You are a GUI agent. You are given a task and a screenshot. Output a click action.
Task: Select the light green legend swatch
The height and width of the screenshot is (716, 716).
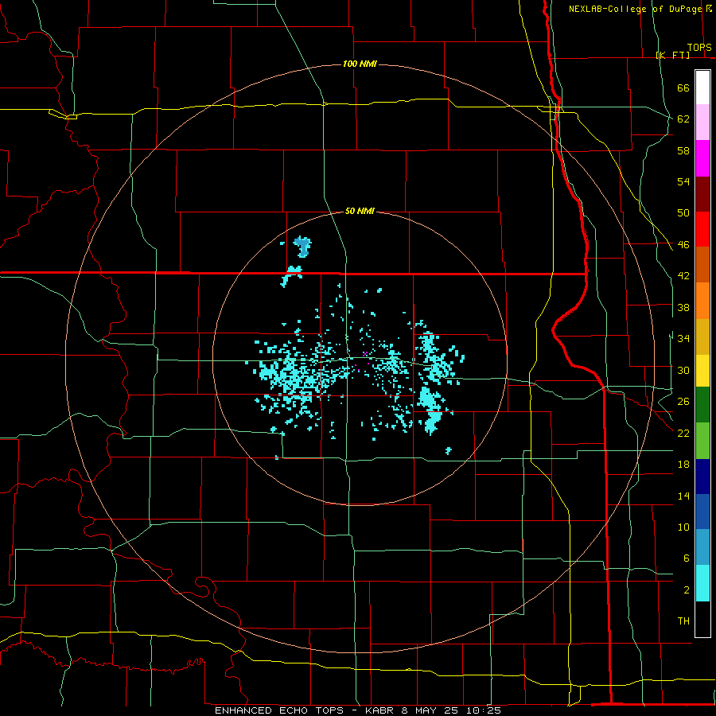tap(702, 441)
